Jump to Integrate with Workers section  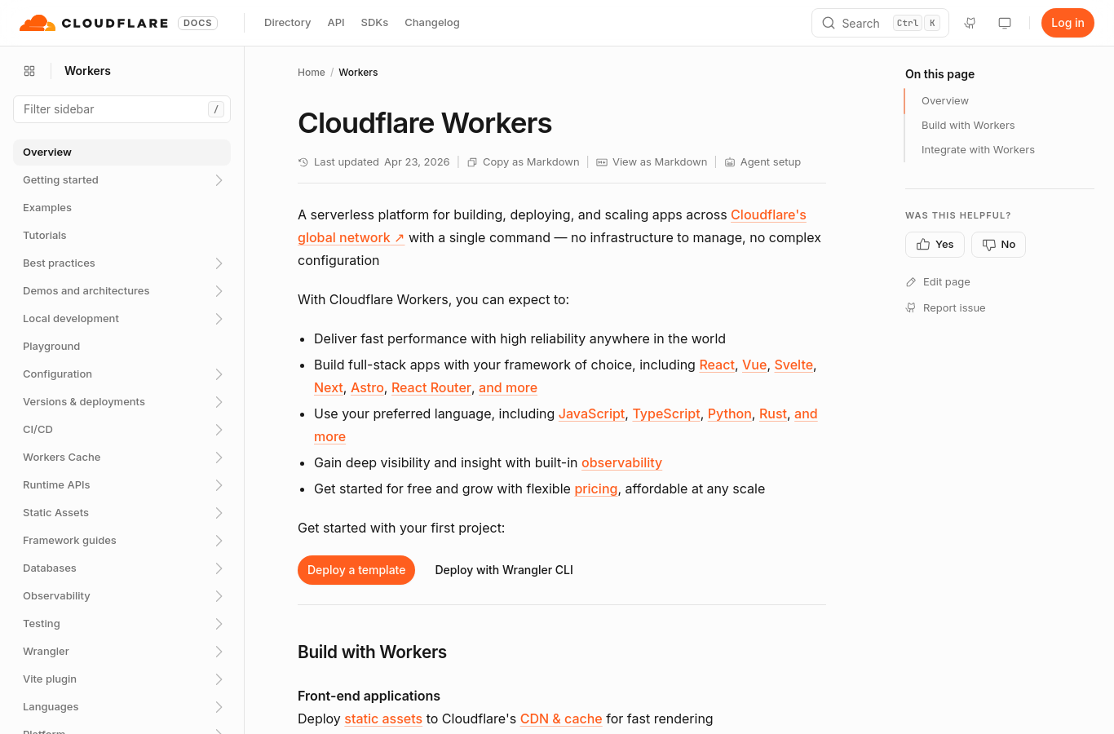click(x=978, y=150)
